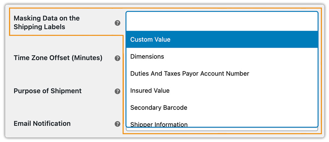Show help for Purpose of Shipment

click(x=117, y=91)
